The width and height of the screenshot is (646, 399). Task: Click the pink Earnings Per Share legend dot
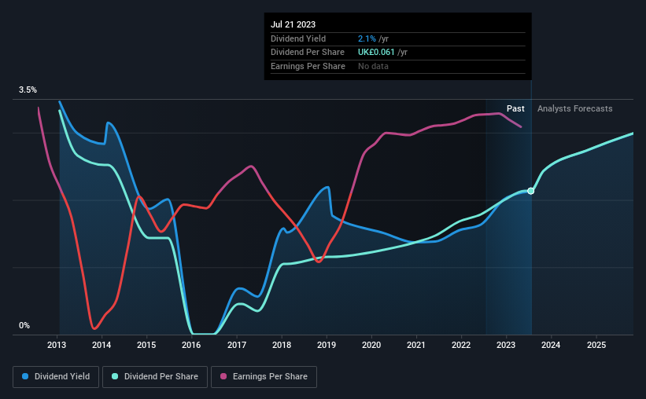tap(223, 376)
